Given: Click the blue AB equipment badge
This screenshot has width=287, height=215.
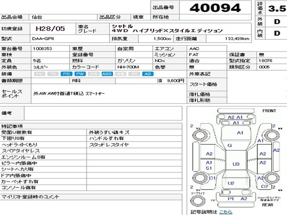Looking at the screenshot, I should pyautogui.click(x=148, y=74).
